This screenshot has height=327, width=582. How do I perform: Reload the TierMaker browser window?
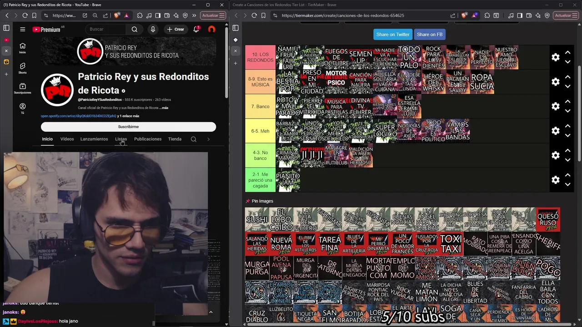254,15
